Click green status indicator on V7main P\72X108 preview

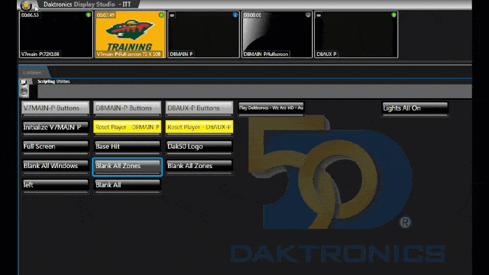pyautogui.click(x=89, y=15)
